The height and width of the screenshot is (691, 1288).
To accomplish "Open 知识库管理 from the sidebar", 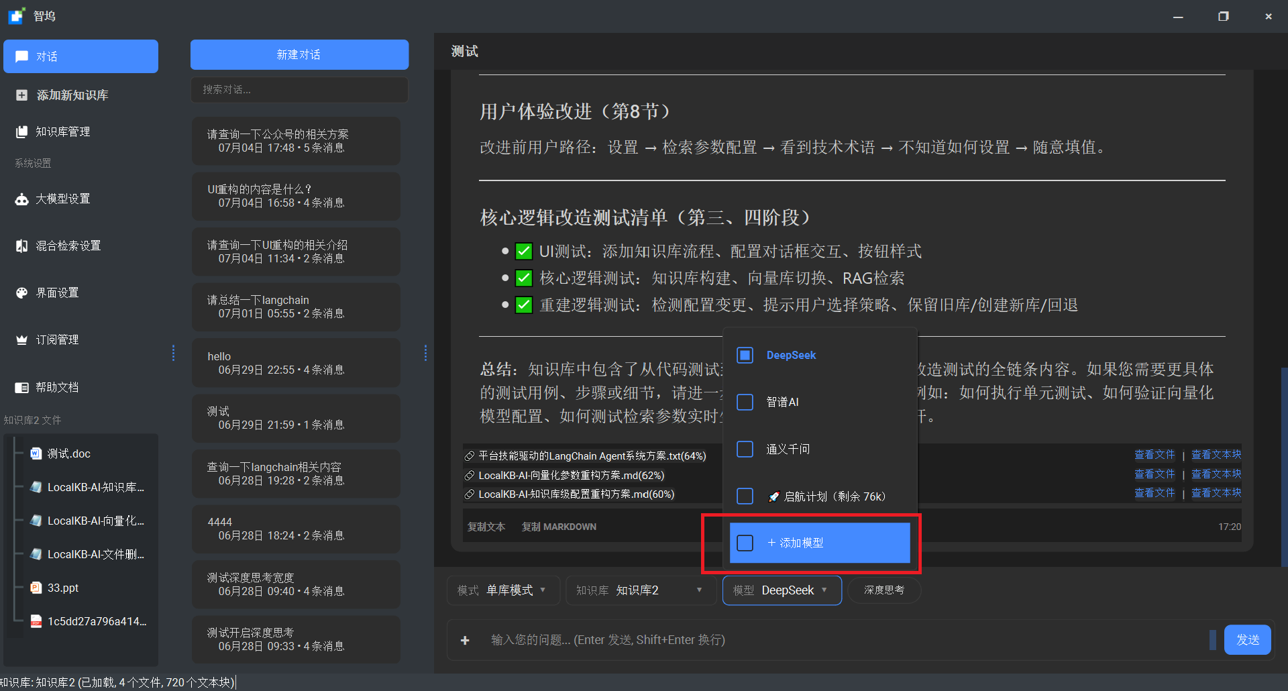I will (63, 131).
